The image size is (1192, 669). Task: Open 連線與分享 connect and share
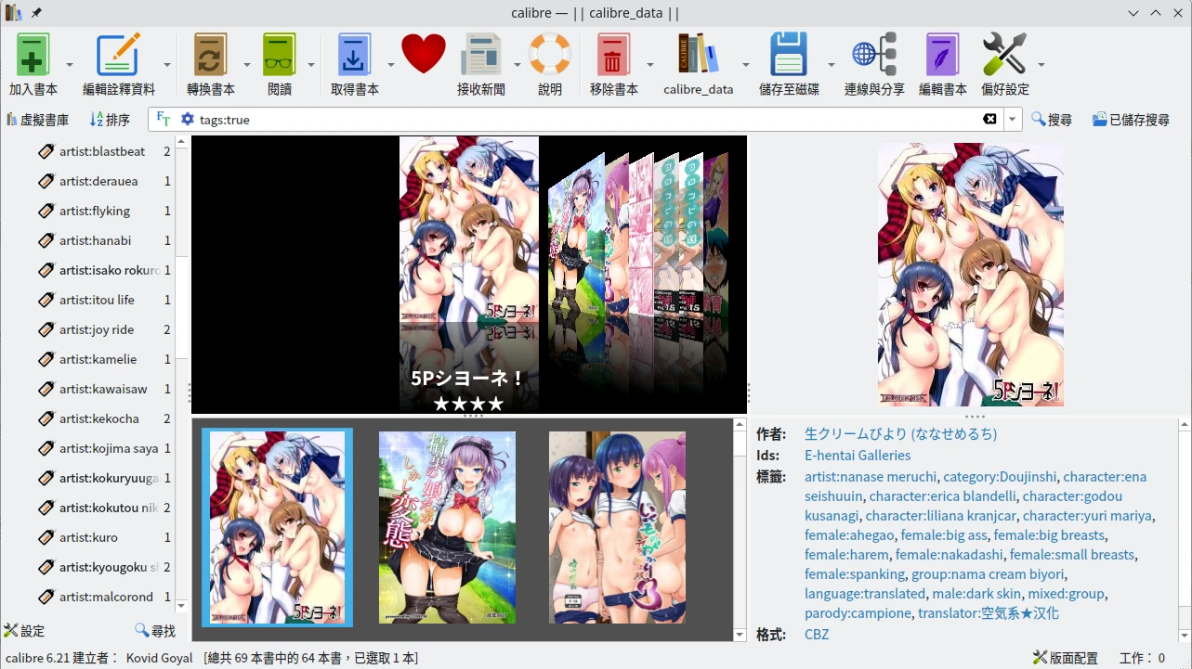tap(874, 55)
